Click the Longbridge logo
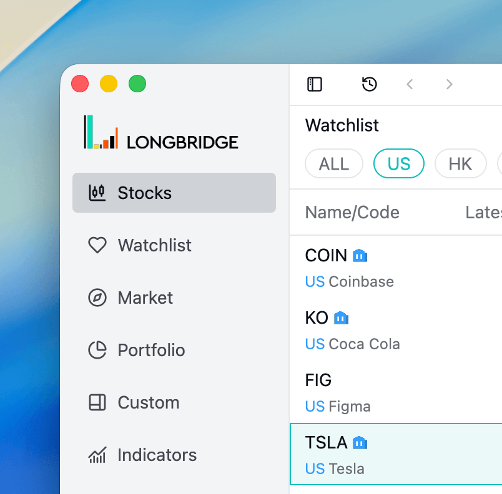This screenshot has height=494, width=502. 161,132
